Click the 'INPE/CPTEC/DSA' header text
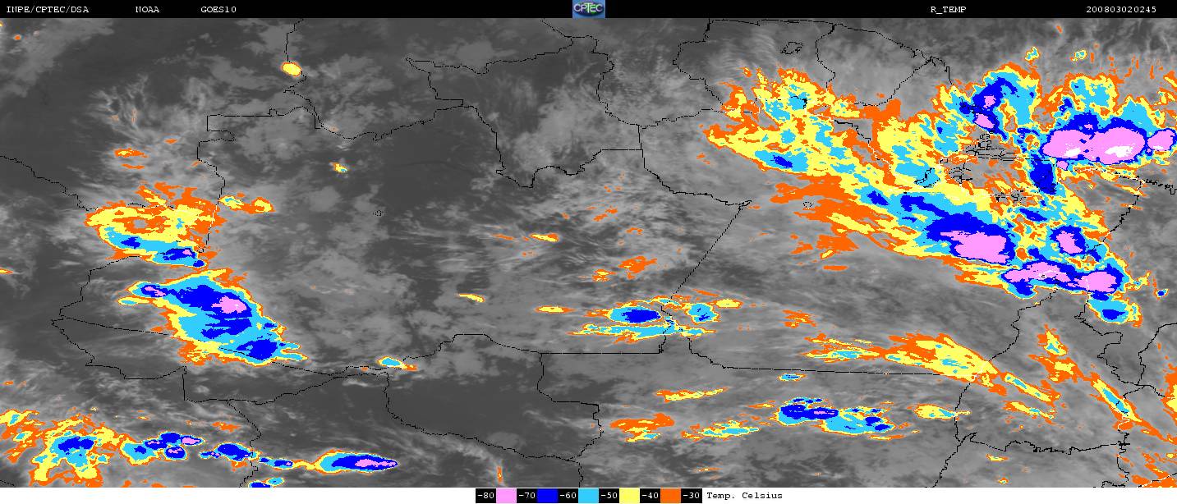 pos(48,9)
